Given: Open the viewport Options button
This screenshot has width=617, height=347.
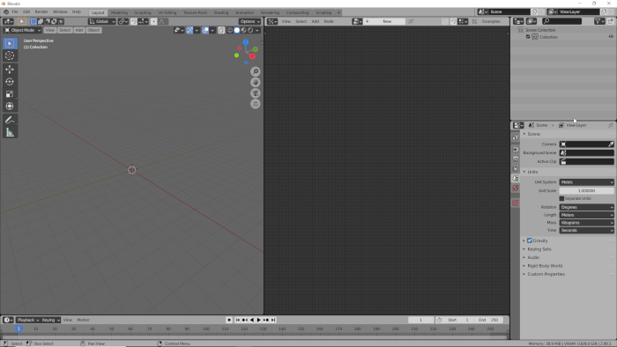Looking at the screenshot, I should pos(249,21).
